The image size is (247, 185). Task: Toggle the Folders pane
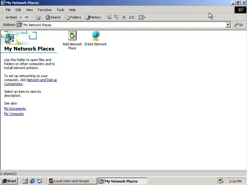tap(73, 17)
